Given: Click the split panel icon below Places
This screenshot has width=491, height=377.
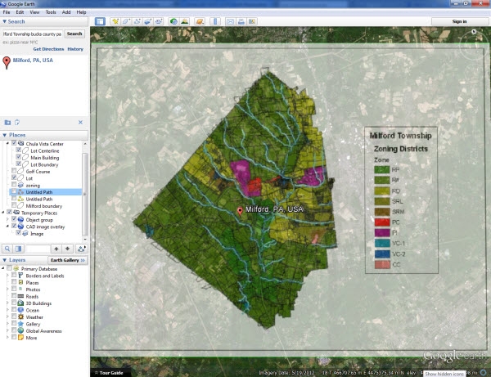Looking at the screenshot, I should pos(19,249).
